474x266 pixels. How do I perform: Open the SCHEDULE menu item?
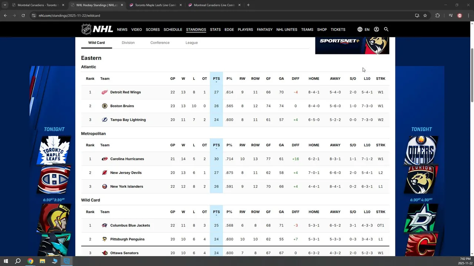click(173, 30)
